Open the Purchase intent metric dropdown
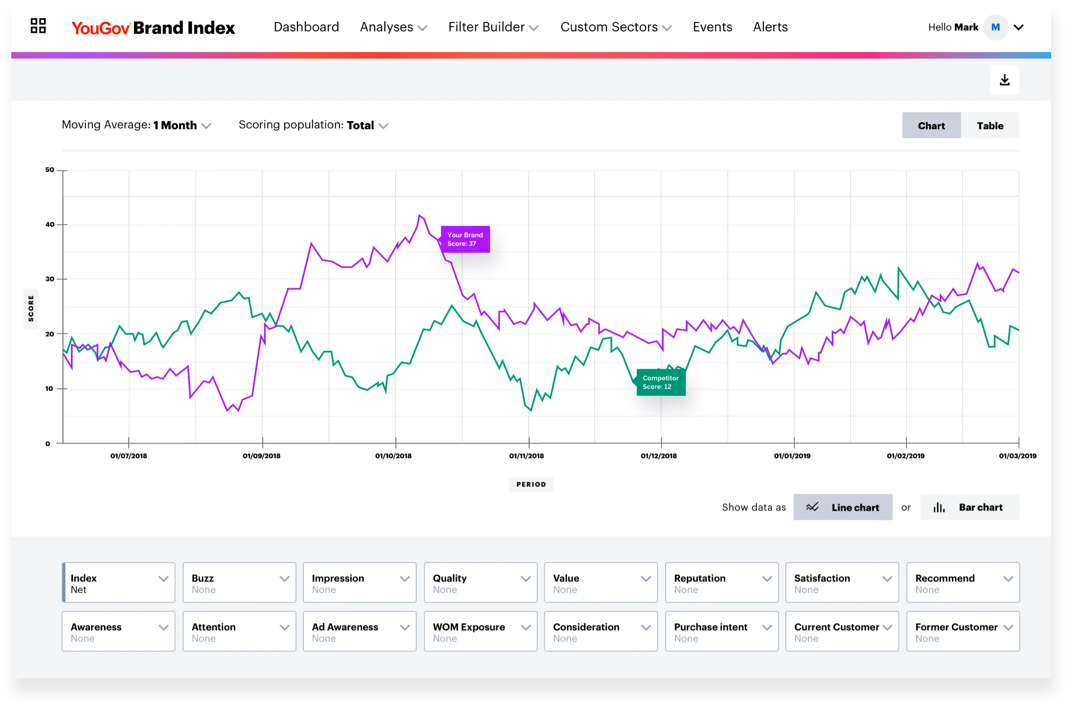This screenshot has width=1068, height=706. (x=722, y=631)
